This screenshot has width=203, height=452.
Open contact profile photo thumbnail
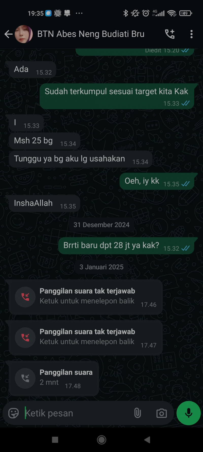coord(24,34)
